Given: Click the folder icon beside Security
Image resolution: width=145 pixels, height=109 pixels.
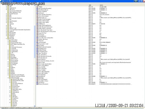Looking at the screenshot, I should point(12,102).
